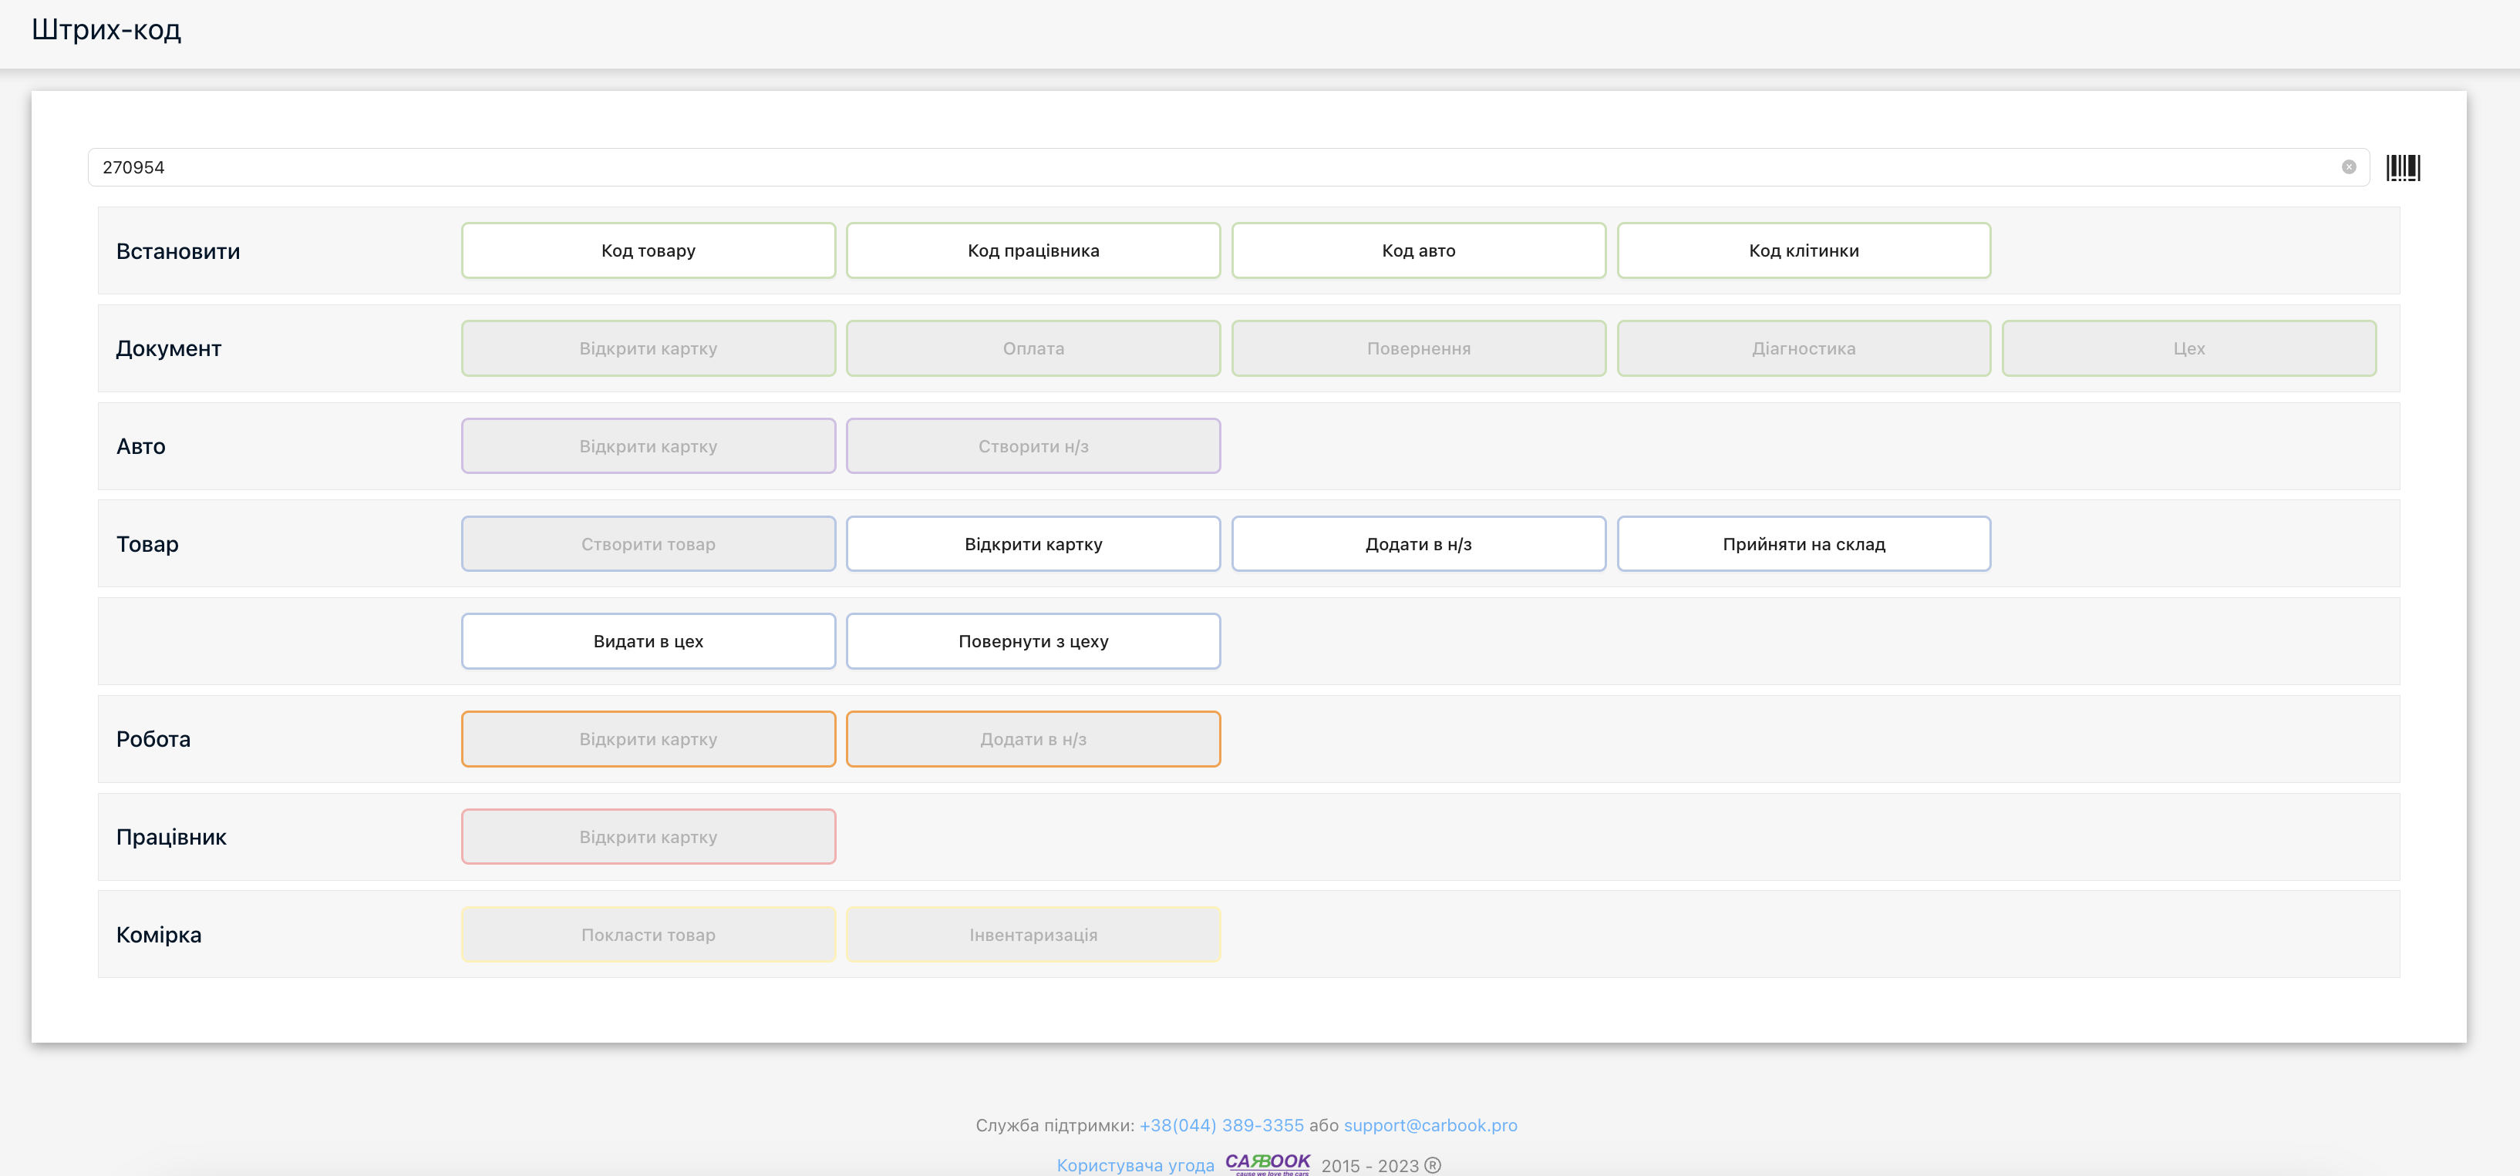Click the Оплата document button
The height and width of the screenshot is (1176, 2520).
[x=1033, y=348]
